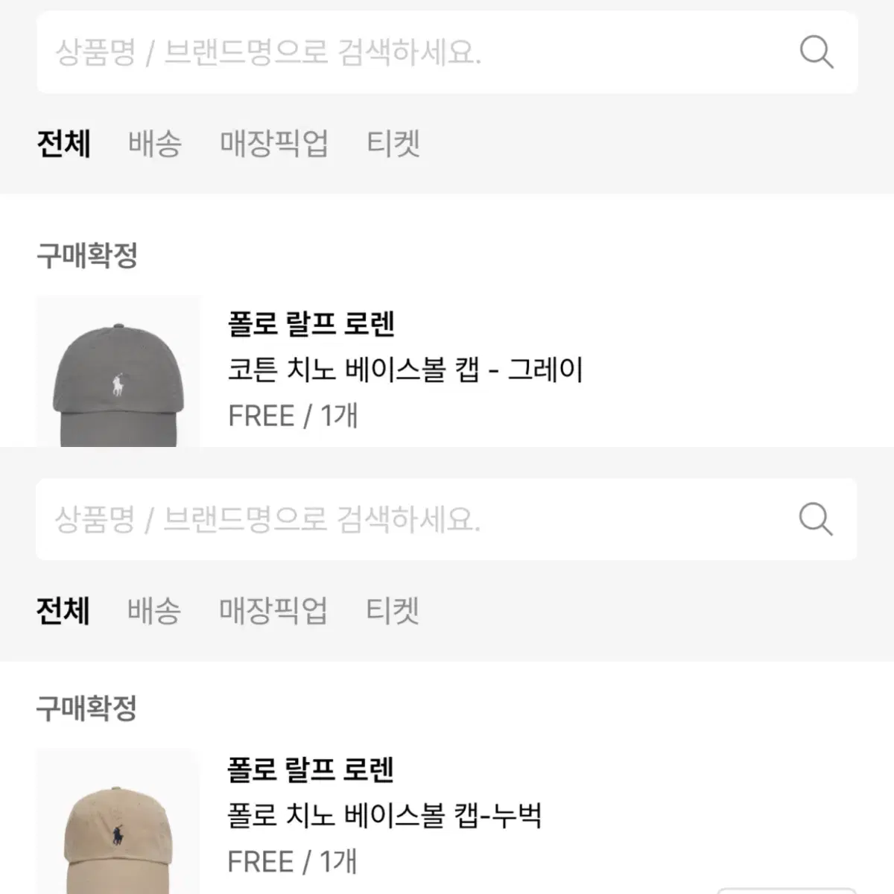Select the 전체 tab above the grey cap order
This screenshot has height=894, width=894.
pyautogui.click(x=64, y=143)
